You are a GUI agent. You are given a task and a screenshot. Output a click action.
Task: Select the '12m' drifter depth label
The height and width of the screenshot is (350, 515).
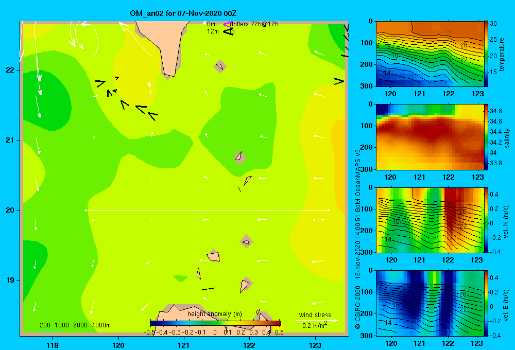pos(213,31)
